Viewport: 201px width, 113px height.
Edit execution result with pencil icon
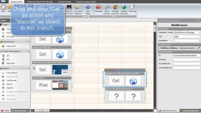[199, 48]
